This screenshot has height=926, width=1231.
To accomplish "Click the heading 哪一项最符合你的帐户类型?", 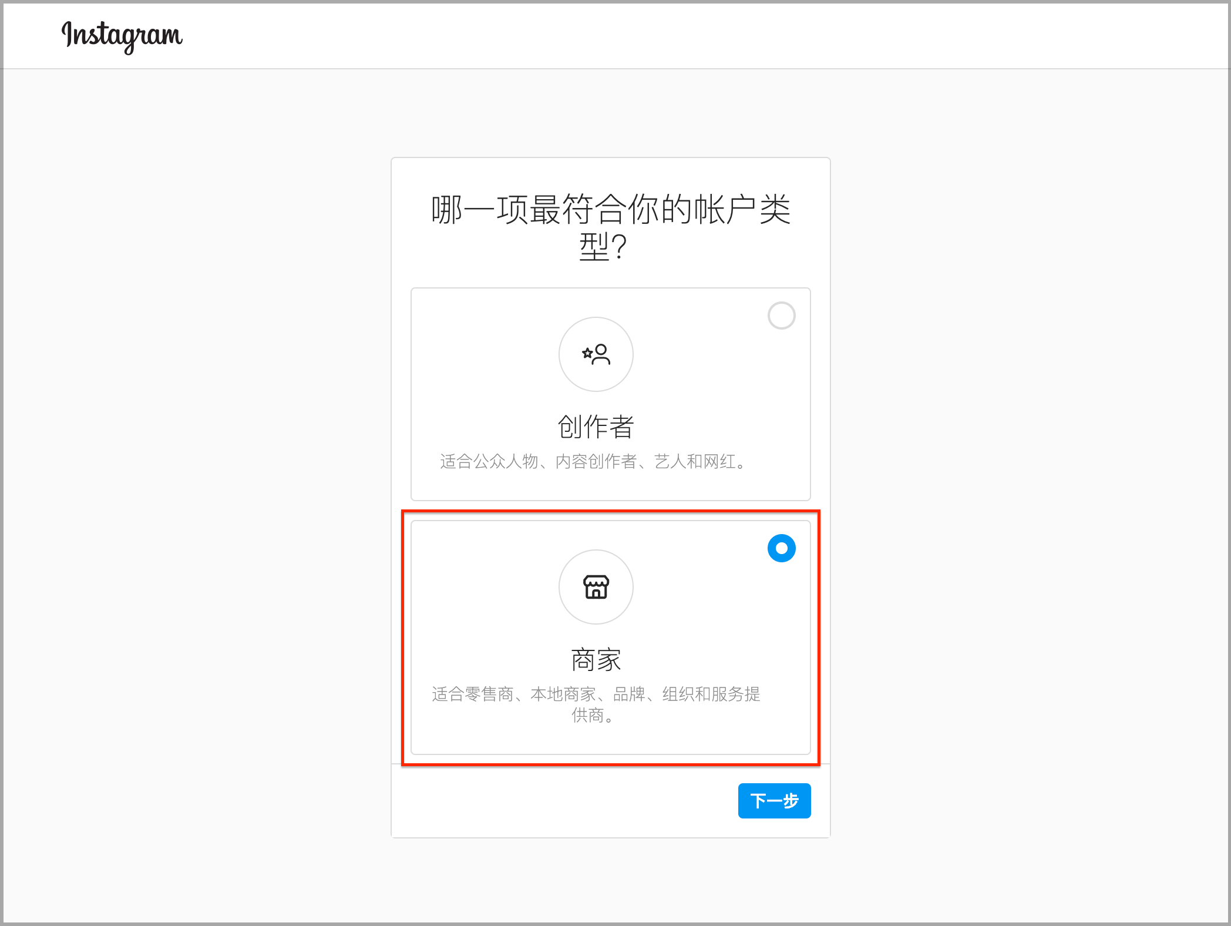I will [x=611, y=227].
